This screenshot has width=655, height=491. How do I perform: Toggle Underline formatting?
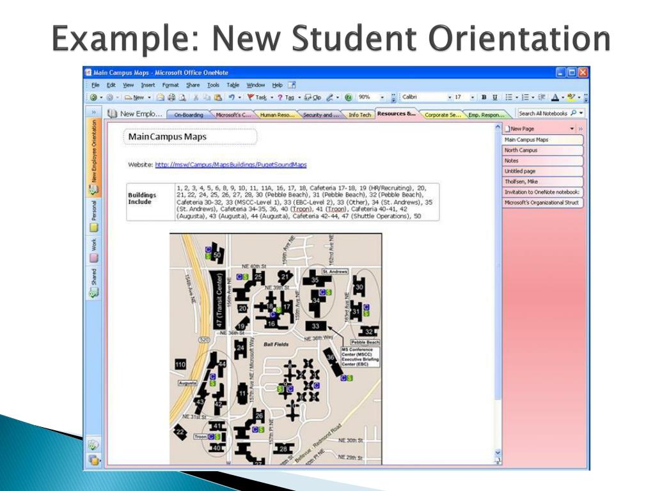[495, 97]
